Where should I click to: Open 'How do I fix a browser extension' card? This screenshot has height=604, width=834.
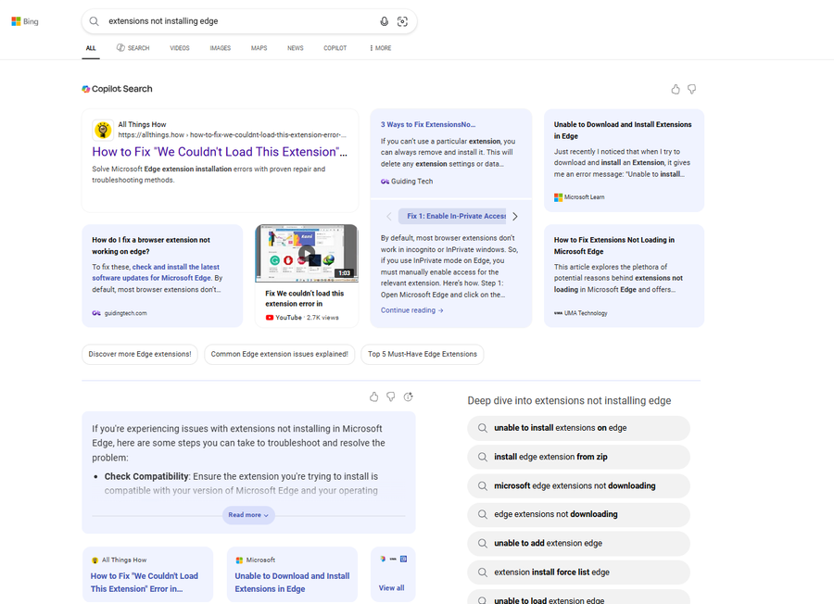[x=162, y=275]
